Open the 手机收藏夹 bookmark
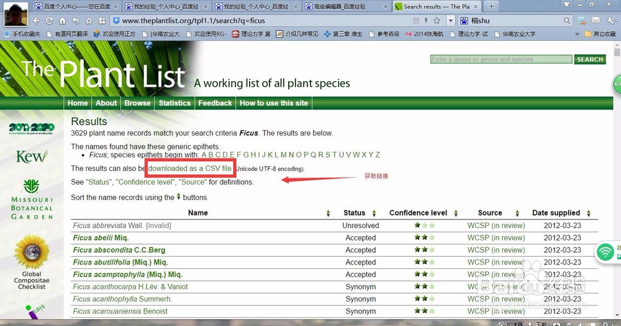This screenshot has width=621, height=326. (x=22, y=34)
